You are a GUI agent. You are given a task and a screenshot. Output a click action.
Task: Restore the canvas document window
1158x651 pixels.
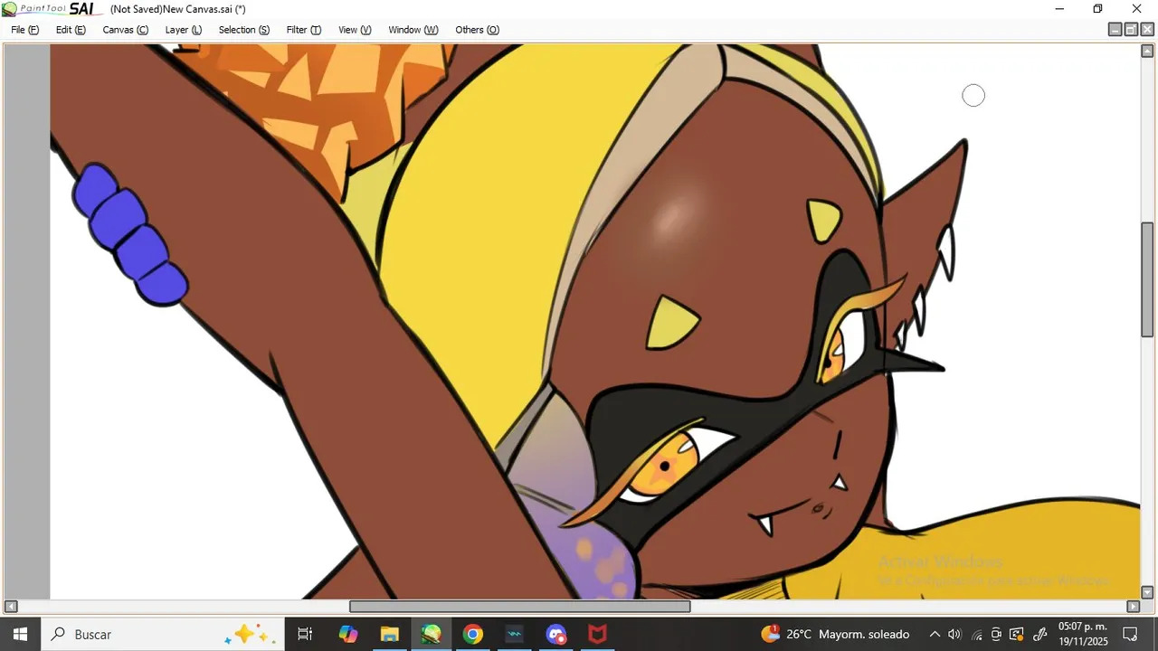[x=1131, y=30]
